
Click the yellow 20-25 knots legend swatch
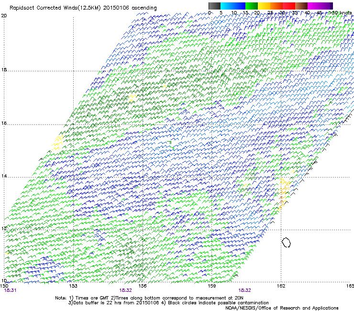264,6
